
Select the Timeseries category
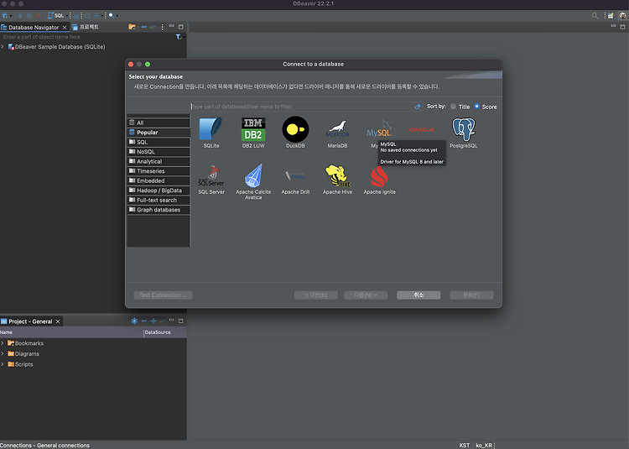pos(159,171)
